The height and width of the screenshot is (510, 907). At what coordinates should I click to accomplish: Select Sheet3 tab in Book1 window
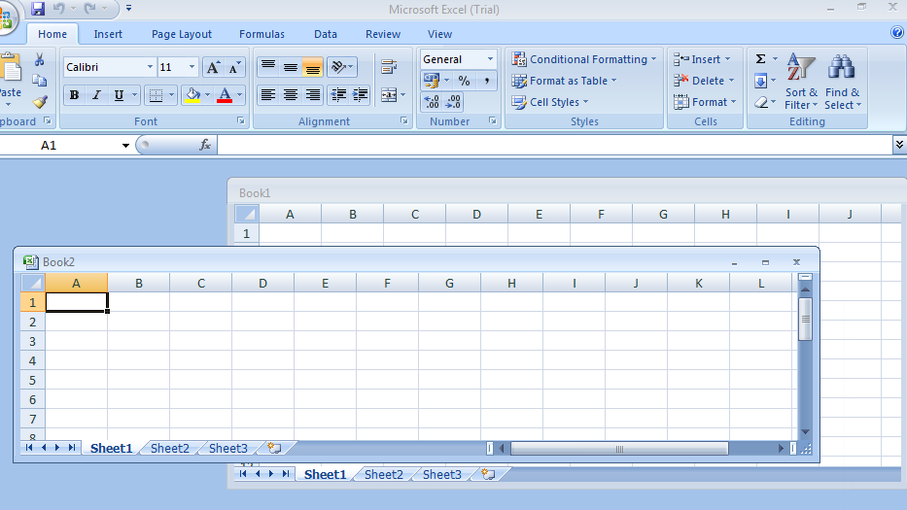click(x=442, y=474)
